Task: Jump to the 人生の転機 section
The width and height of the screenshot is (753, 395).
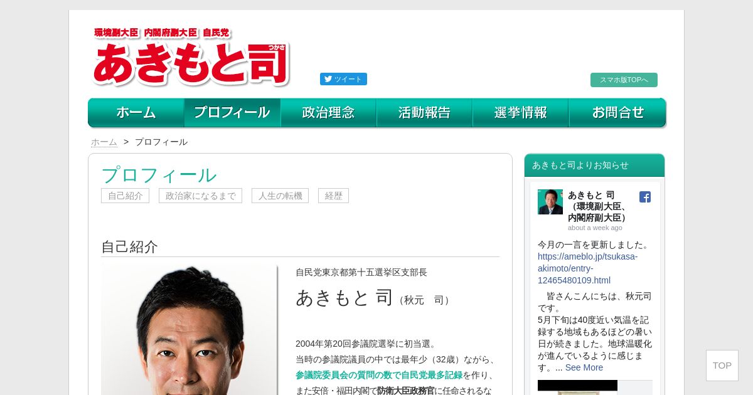Action: (280, 196)
